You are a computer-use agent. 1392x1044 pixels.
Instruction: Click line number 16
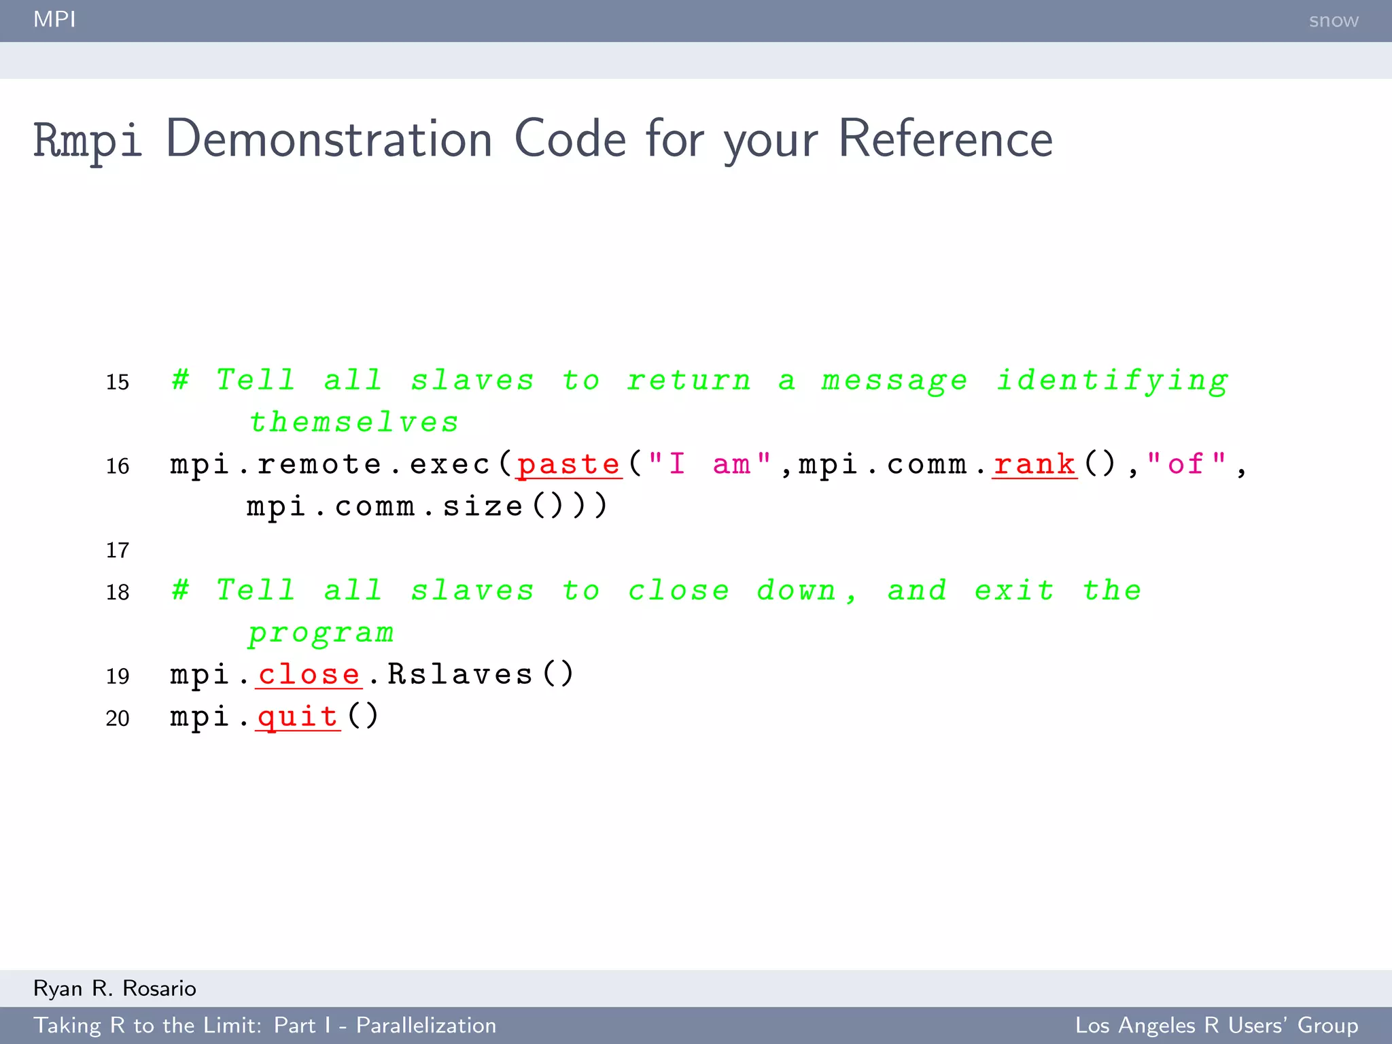coord(118,466)
